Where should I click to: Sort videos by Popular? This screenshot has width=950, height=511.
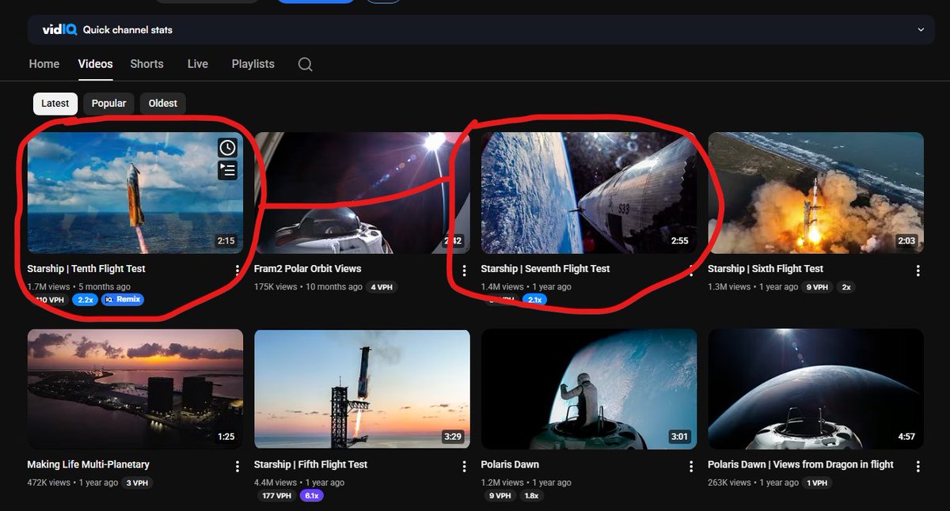pos(108,104)
